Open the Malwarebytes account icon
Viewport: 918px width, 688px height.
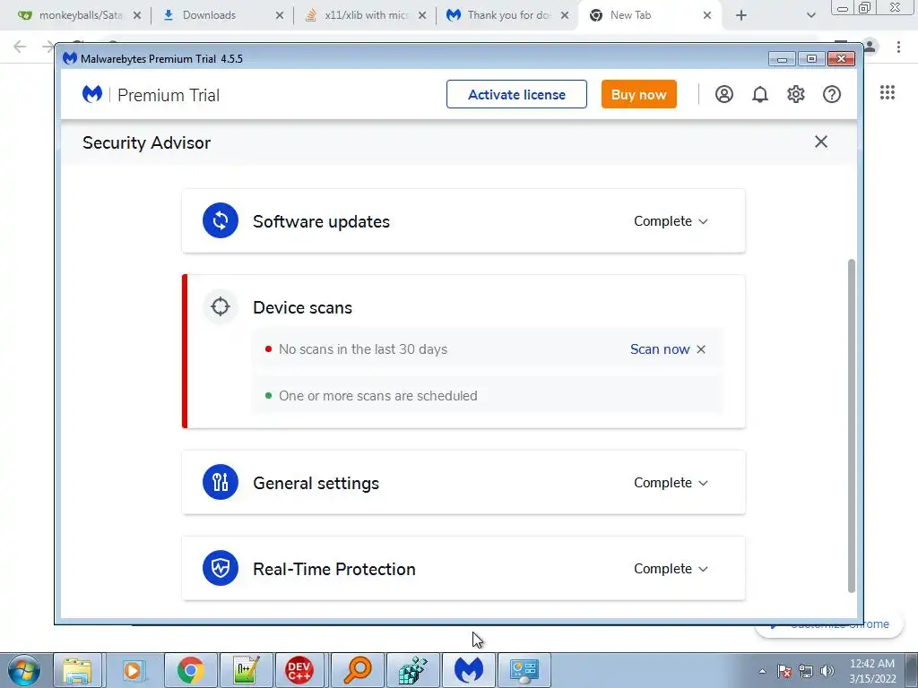pyautogui.click(x=724, y=94)
